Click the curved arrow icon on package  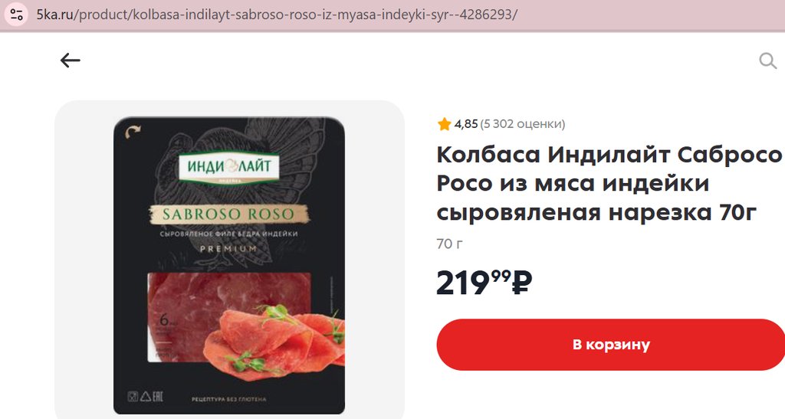[133, 132]
